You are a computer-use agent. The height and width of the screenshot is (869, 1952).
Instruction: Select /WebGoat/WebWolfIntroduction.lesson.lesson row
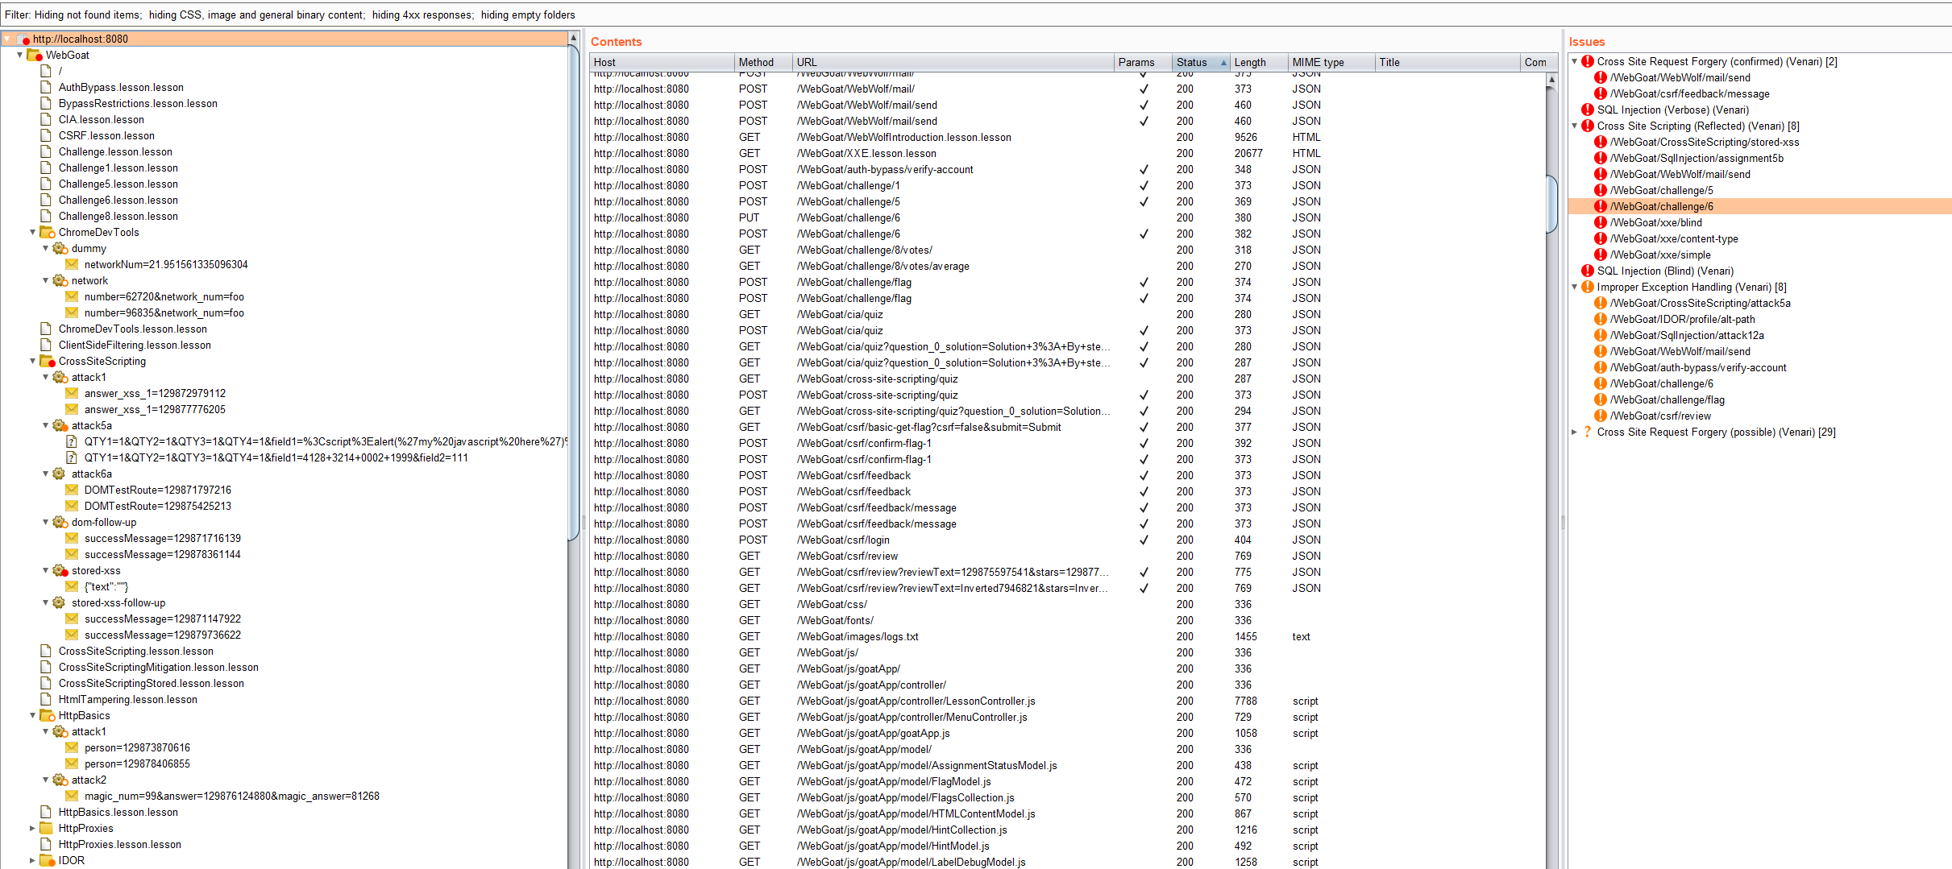1068,137
